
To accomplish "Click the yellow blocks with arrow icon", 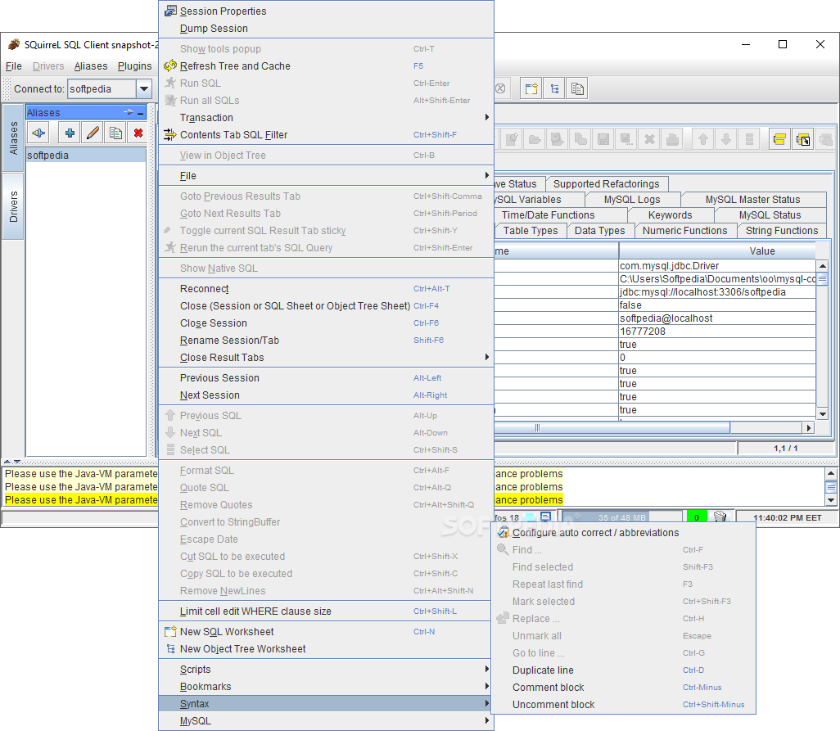I will coord(803,140).
